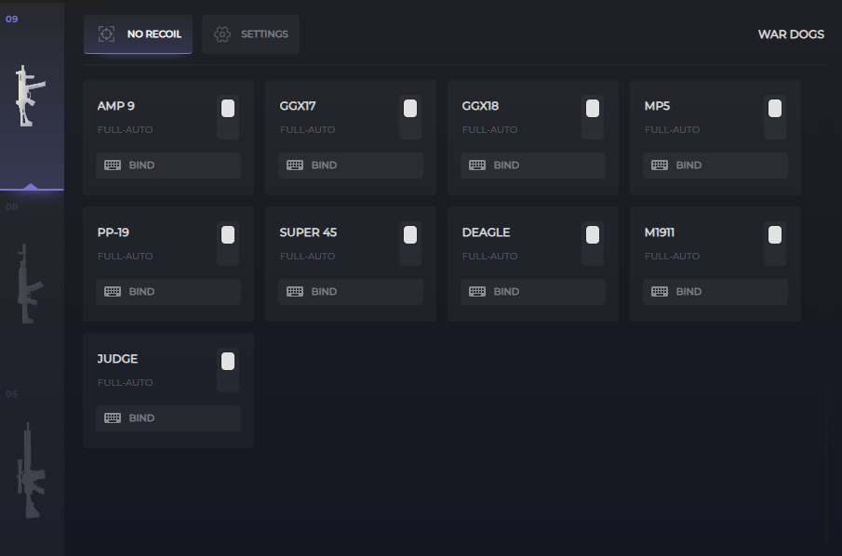Toggle the JUDGE weapon switch
This screenshot has width=842, height=556.
click(x=228, y=370)
